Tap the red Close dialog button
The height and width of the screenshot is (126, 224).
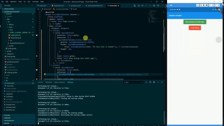(x=195, y=28)
